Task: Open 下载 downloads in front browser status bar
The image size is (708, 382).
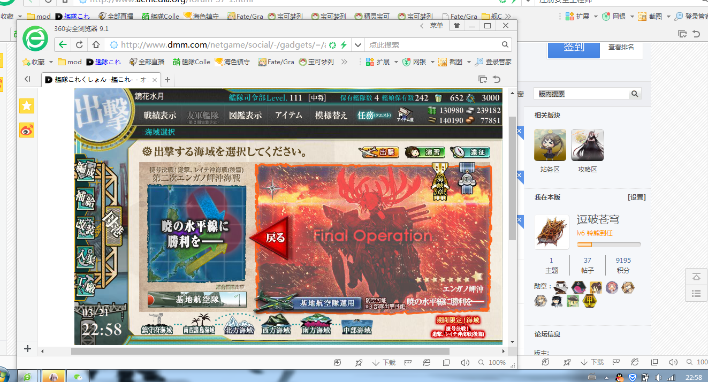Action: [x=384, y=362]
